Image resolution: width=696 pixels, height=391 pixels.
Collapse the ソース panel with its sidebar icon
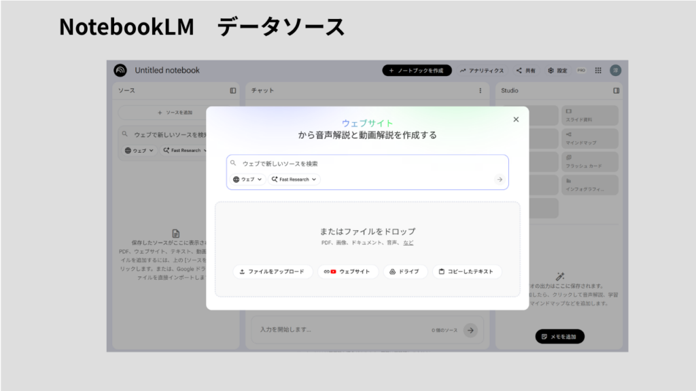232,90
